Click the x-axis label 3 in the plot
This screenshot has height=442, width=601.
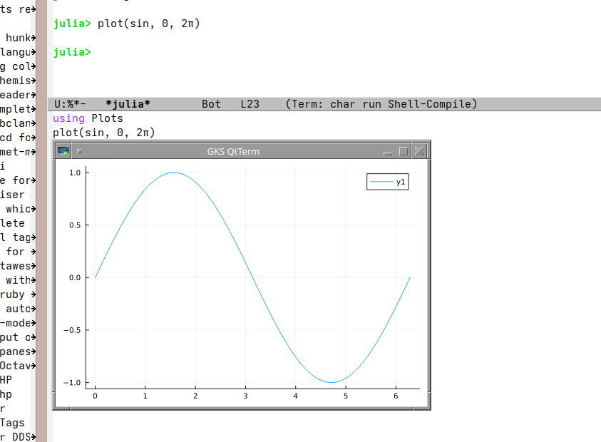click(245, 396)
